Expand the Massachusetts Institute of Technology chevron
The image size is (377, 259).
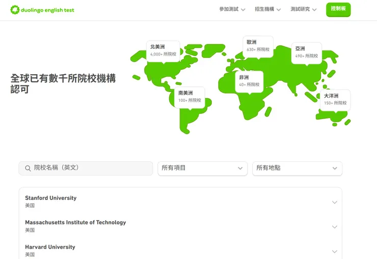tap(334, 227)
